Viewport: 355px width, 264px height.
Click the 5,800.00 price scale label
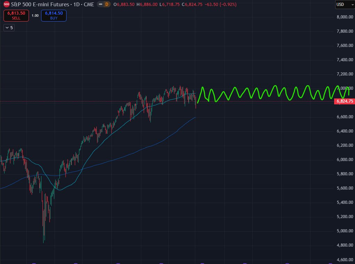click(345, 174)
